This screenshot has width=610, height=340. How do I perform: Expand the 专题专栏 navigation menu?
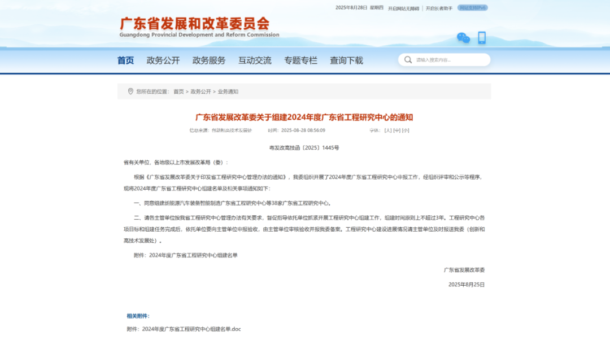[x=300, y=60]
